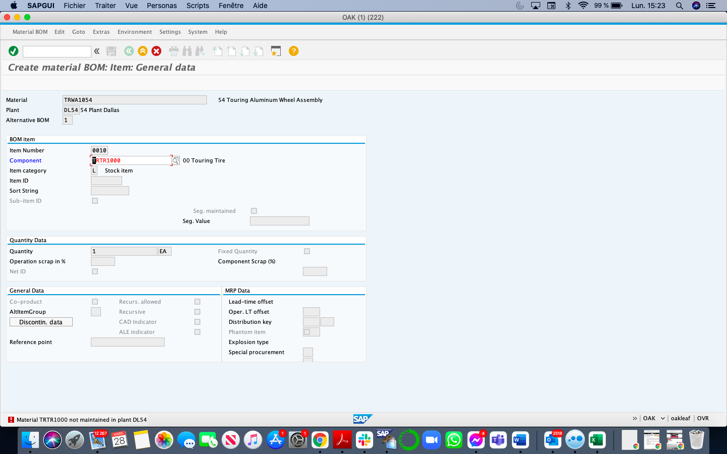The width and height of the screenshot is (727, 454).
Task: Click the Previous Page icon
Action: (x=231, y=51)
